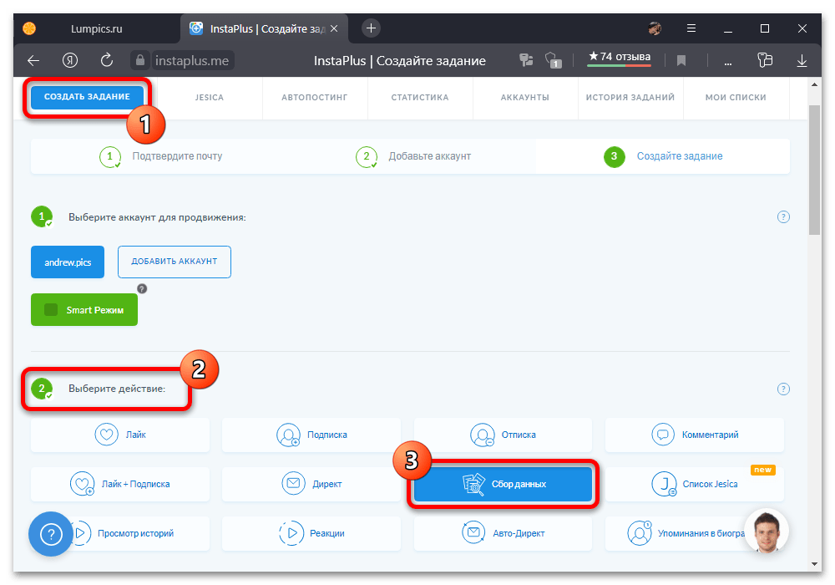Switch to the Lumpics.ru tab
Screen dimensions: 835x585
(x=94, y=28)
